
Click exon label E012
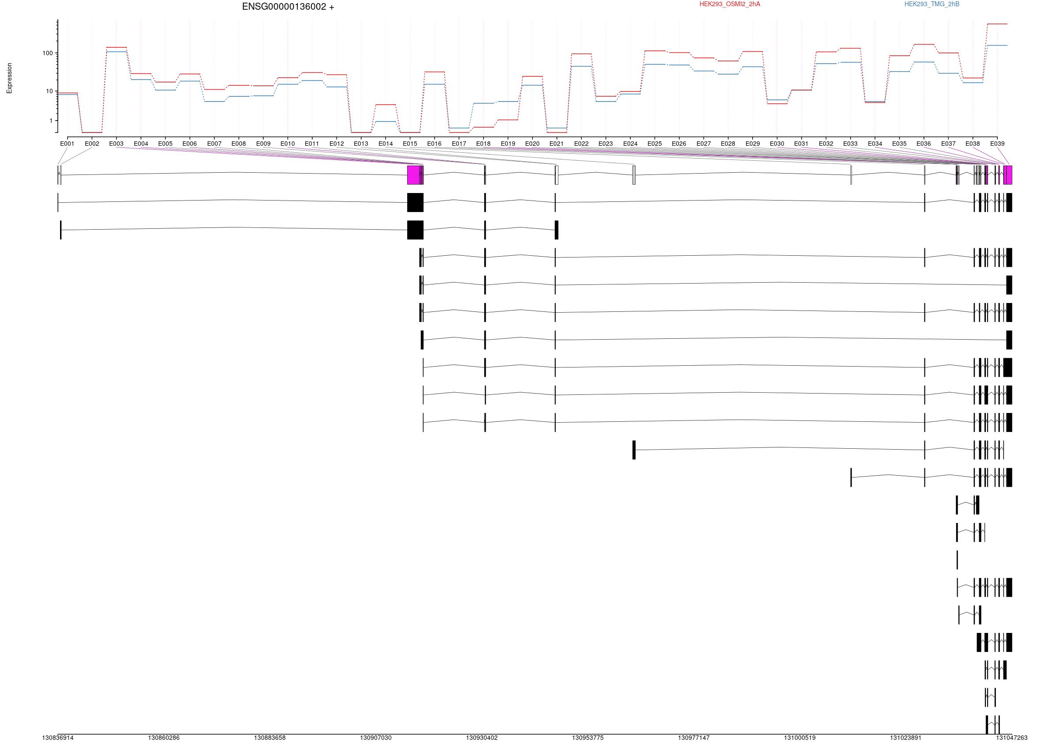pos(337,144)
